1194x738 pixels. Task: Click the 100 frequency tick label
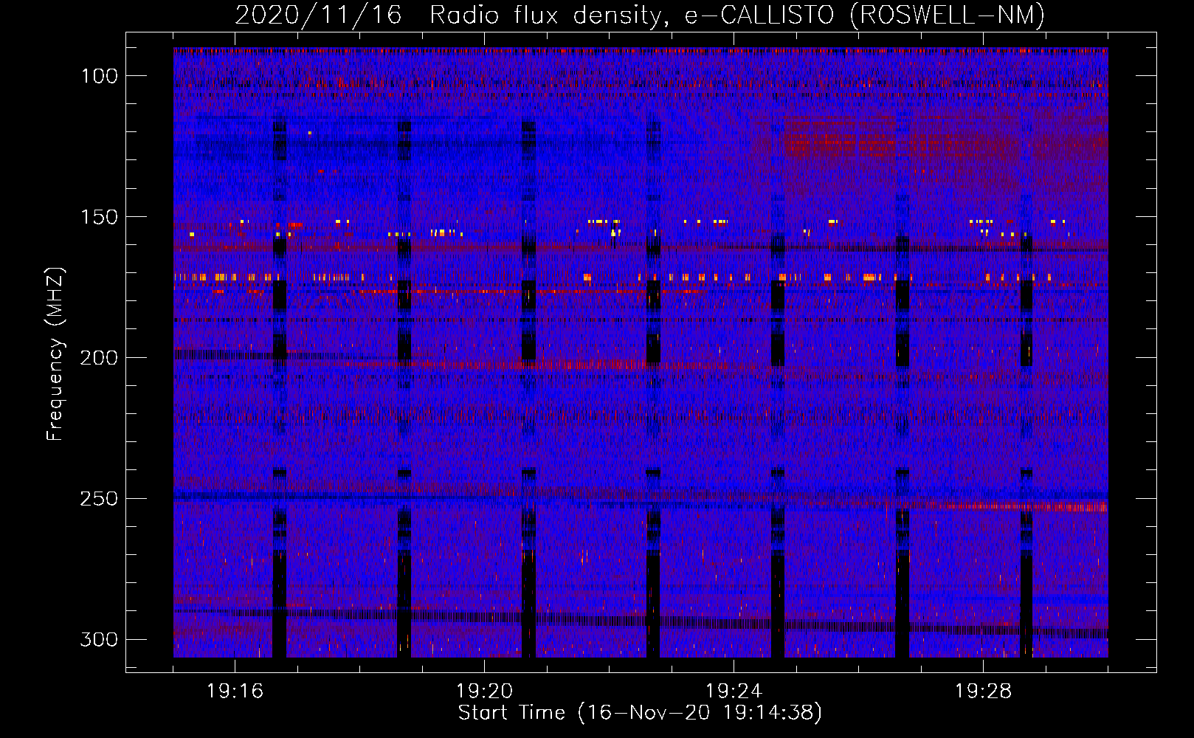click(100, 76)
